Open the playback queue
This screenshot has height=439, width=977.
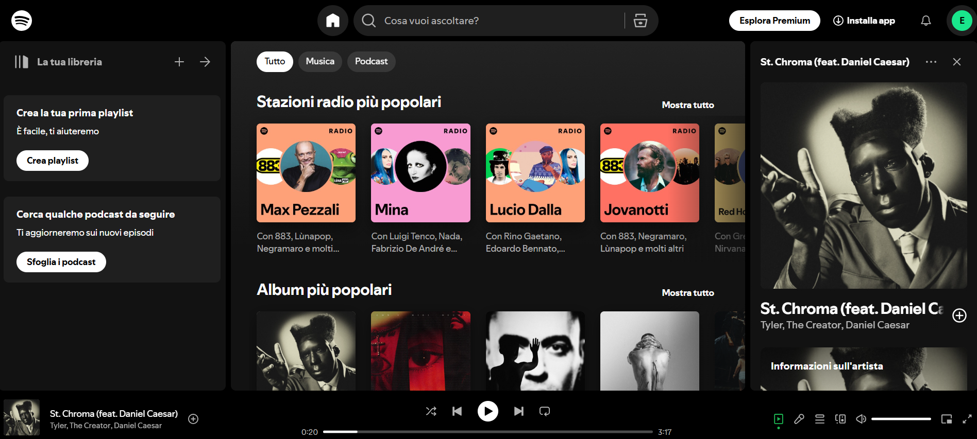click(820, 419)
